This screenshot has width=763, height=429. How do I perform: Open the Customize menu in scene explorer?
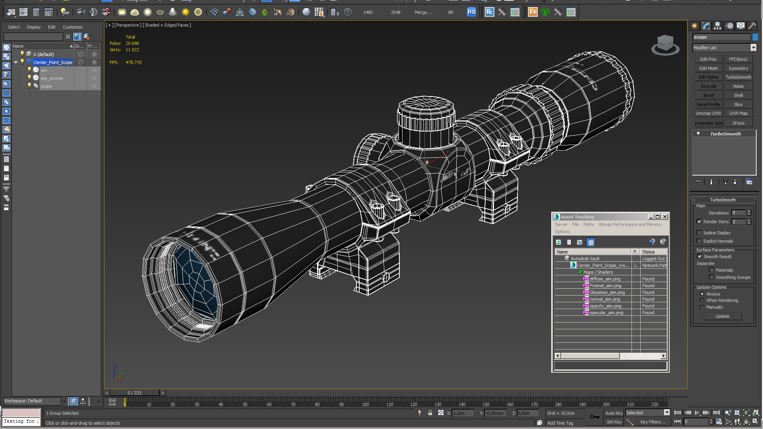click(x=72, y=27)
